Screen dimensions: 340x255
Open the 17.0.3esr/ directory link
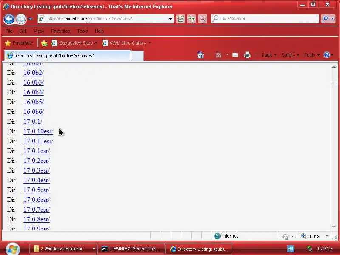(37, 170)
